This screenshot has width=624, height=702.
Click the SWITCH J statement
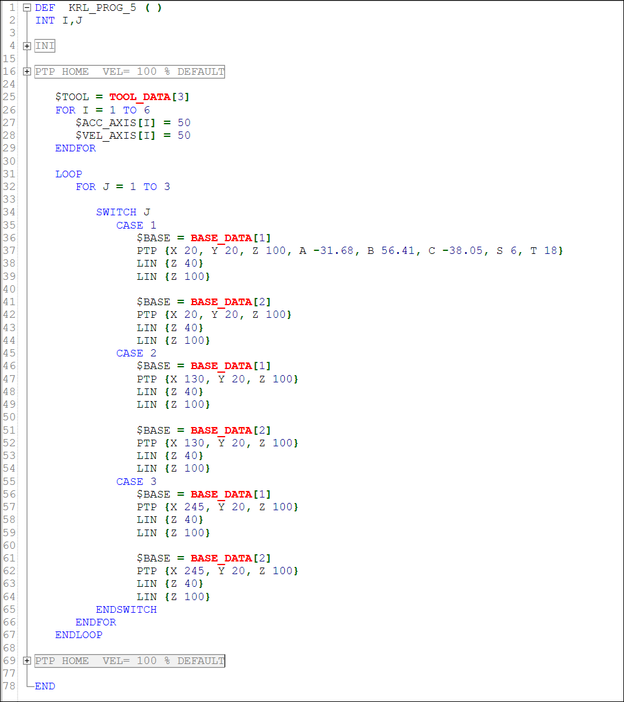pos(123,212)
